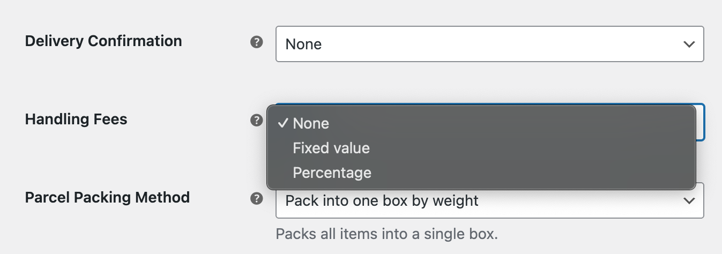Screen dimensions: 722x254
Task: Click the 'Packs all items into a single box' description
Action: pyautogui.click(x=387, y=234)
